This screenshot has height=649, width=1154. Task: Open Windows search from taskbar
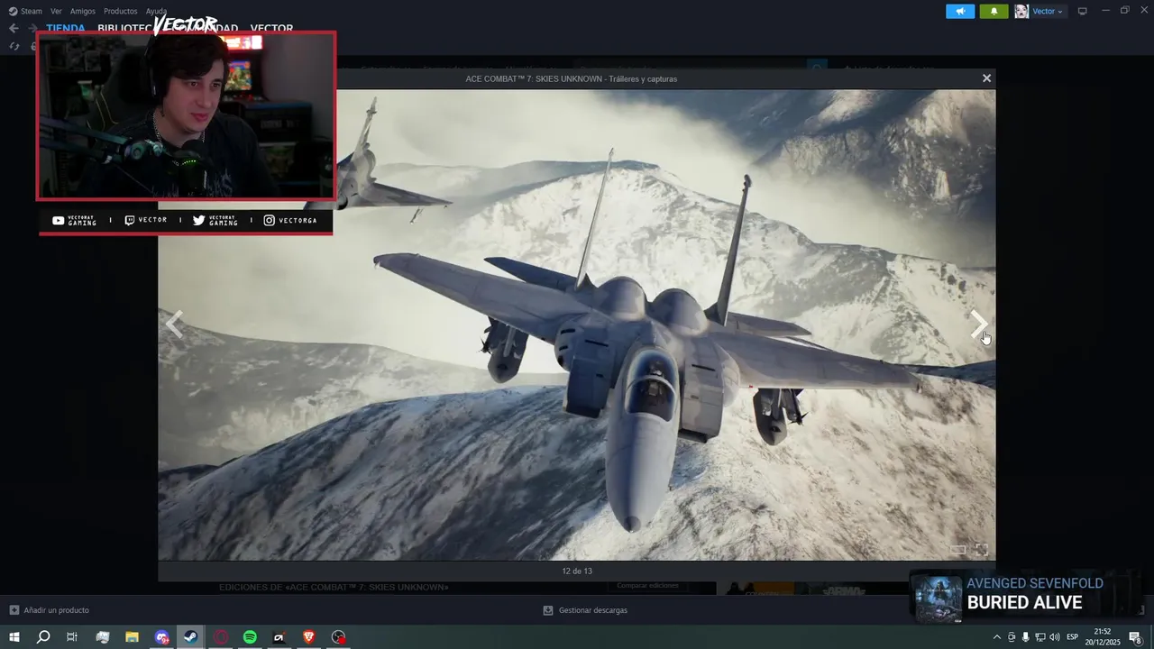point(43,637)
